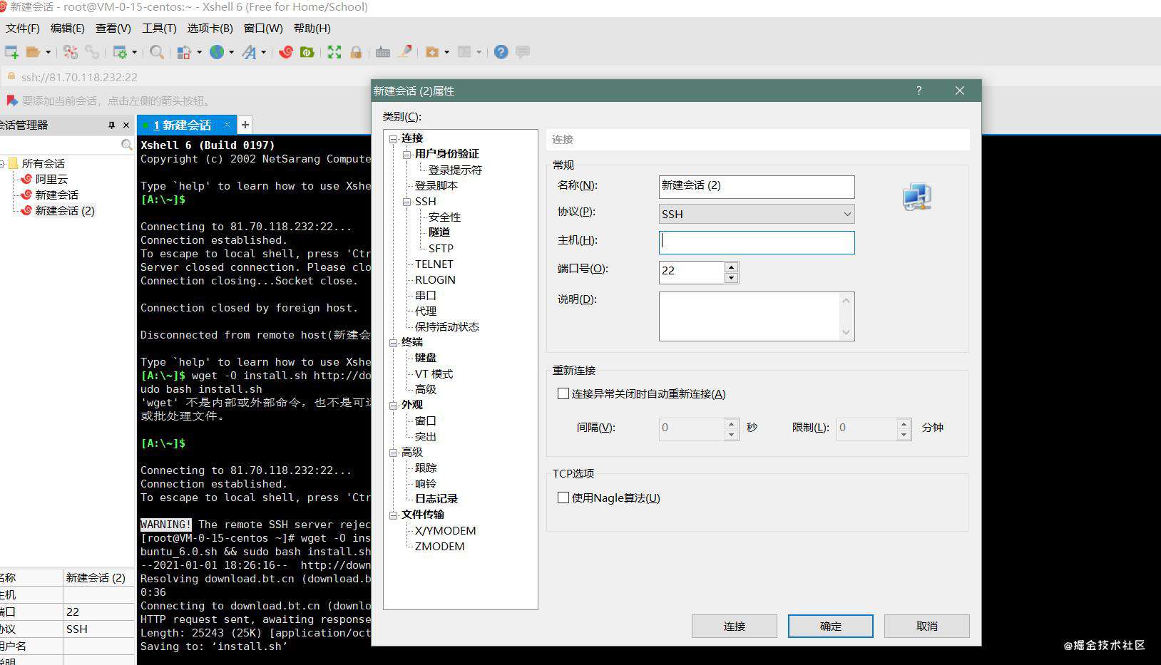Screen dimensions: 1161x665
Task: Click the Reconnect chain-link icon
Action: pos(92,52)
